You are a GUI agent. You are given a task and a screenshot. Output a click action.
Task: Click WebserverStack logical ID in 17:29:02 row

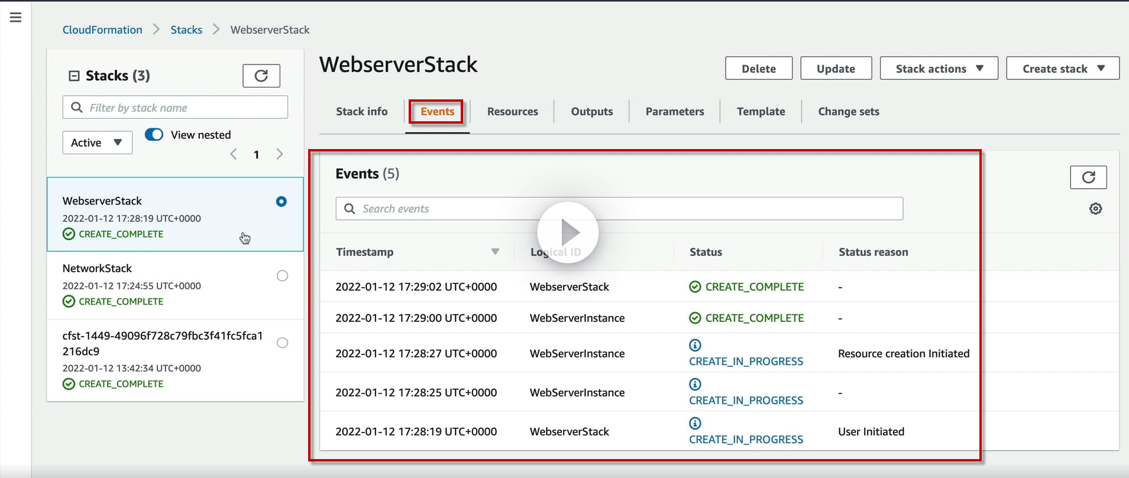pos(570,287)
